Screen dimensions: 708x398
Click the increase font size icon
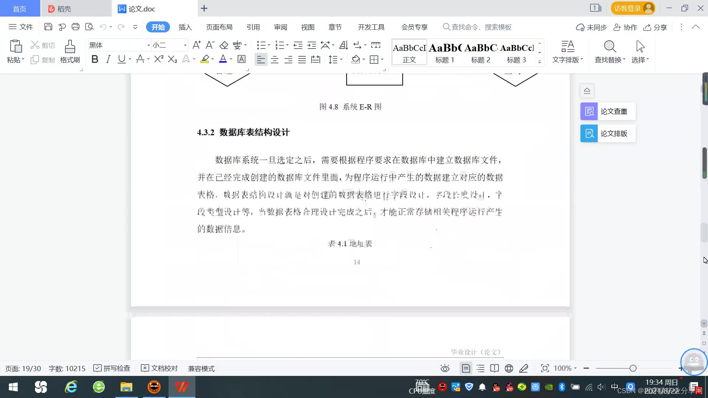197,45
